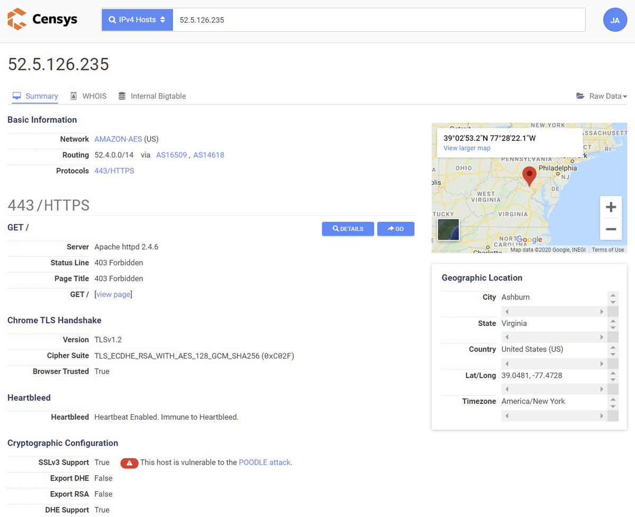This screenshot has height=517, width=635.
Task: Click the red POODLE warning icon
Action: point(129,462)
